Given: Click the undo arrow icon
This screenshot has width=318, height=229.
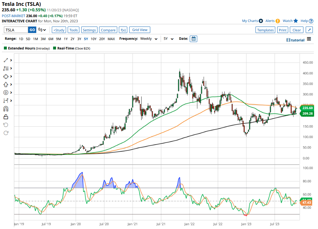Looking at the screenshot, I should (6, 125).
